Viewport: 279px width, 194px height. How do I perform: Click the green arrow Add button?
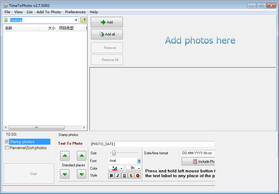pos(107,22)
